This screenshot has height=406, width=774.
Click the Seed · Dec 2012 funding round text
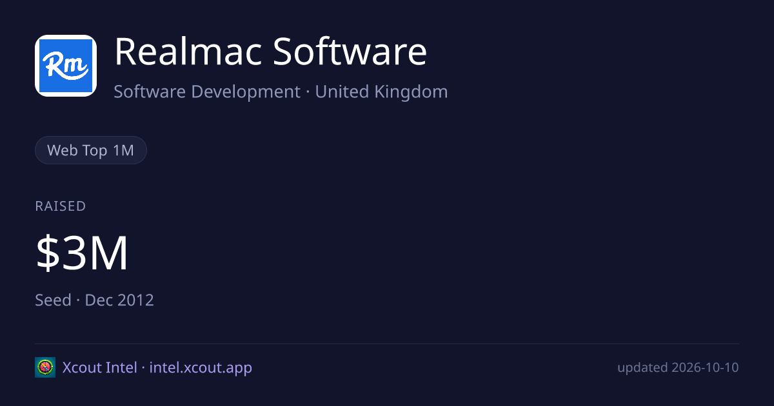94,300
